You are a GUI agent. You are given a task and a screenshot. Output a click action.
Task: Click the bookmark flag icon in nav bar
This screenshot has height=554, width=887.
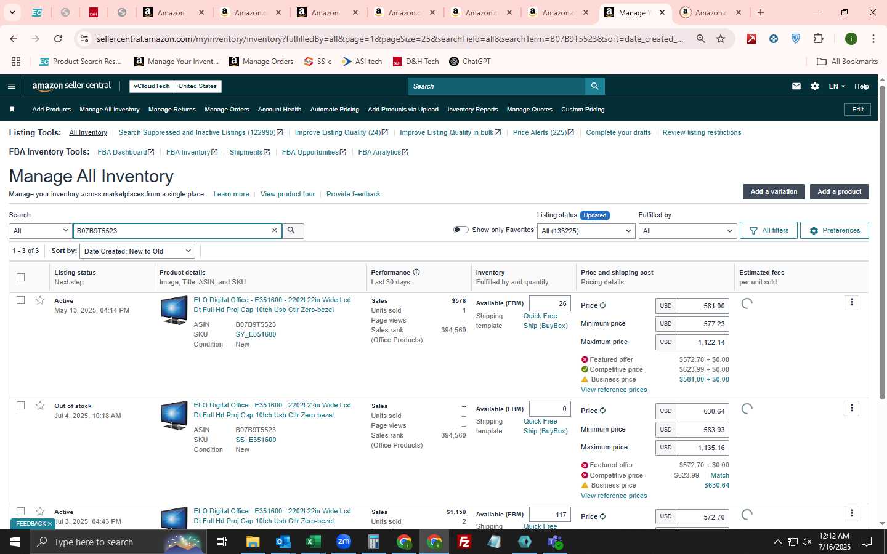tap(12, 110)
